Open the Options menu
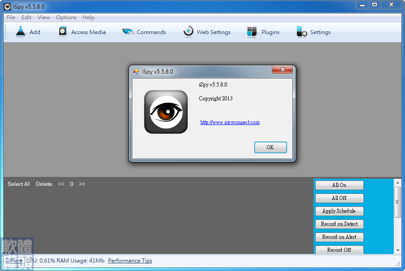Screen dimensions: 405x271 [x=66, y=17]
